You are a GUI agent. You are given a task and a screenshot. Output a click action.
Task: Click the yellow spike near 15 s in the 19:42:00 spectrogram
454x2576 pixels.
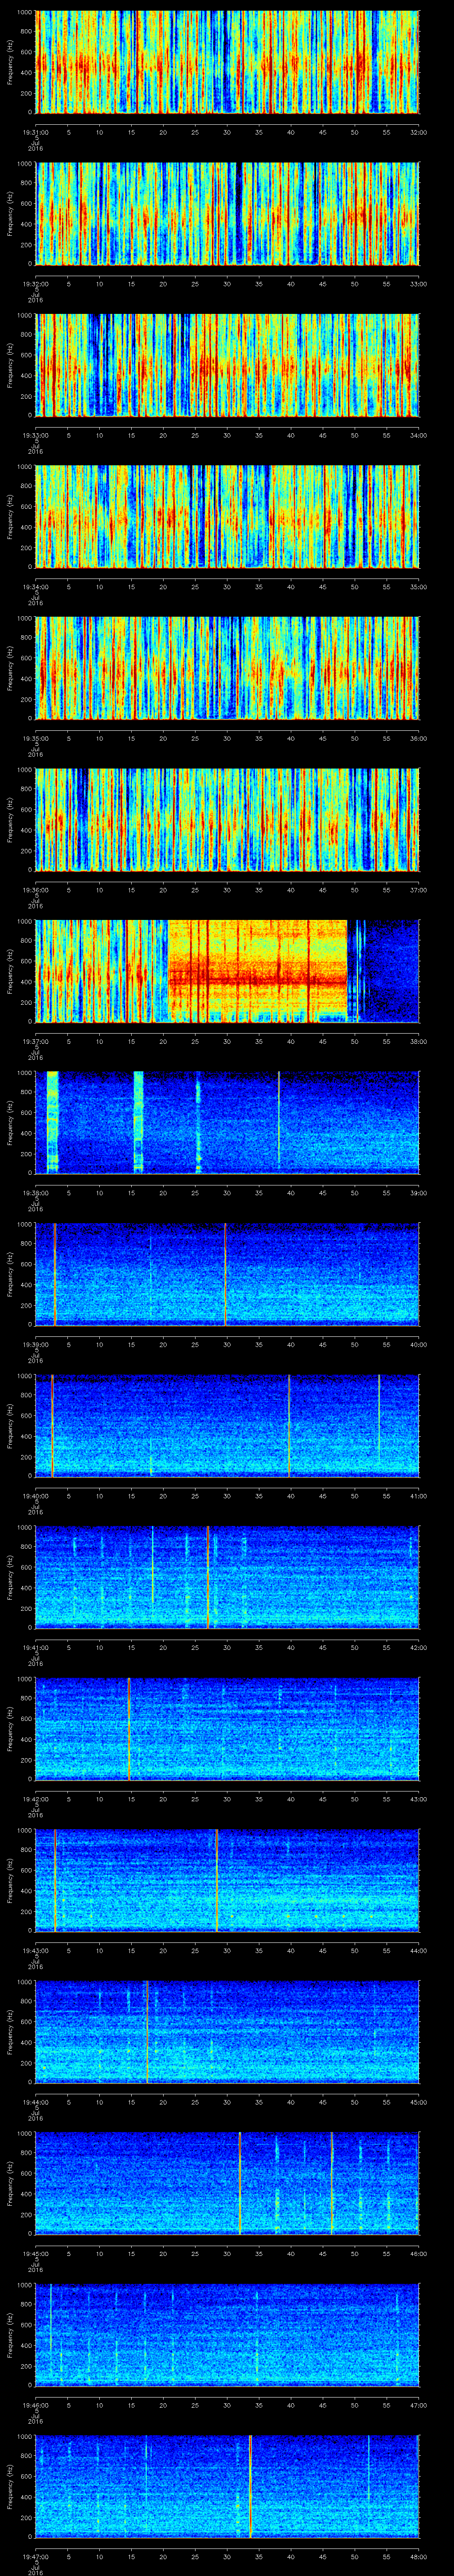129,1729
